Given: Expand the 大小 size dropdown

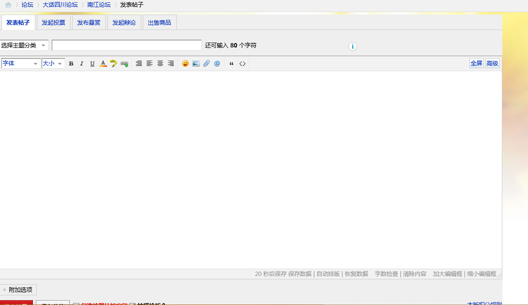Looking at the screenshot, I should (53, 63).
